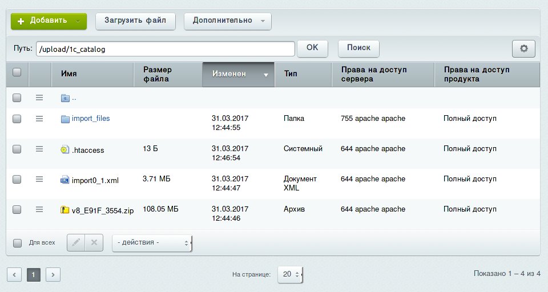Click the OK button next to path

pyautogui.click(x=312, y=48)
